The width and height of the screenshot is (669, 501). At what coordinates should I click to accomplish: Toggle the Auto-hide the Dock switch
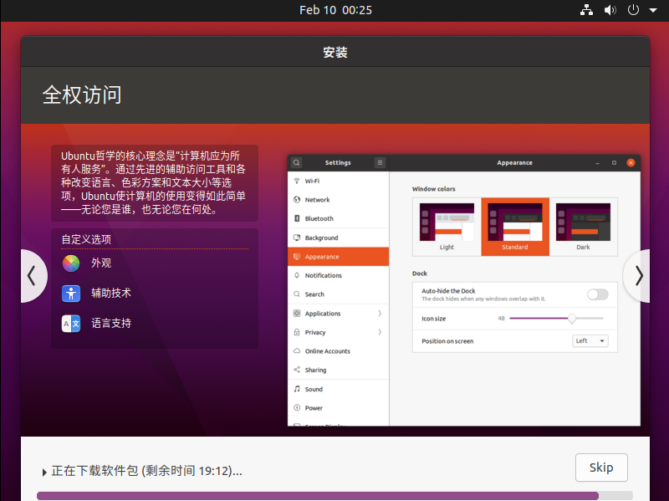click(x=598, y=294)
